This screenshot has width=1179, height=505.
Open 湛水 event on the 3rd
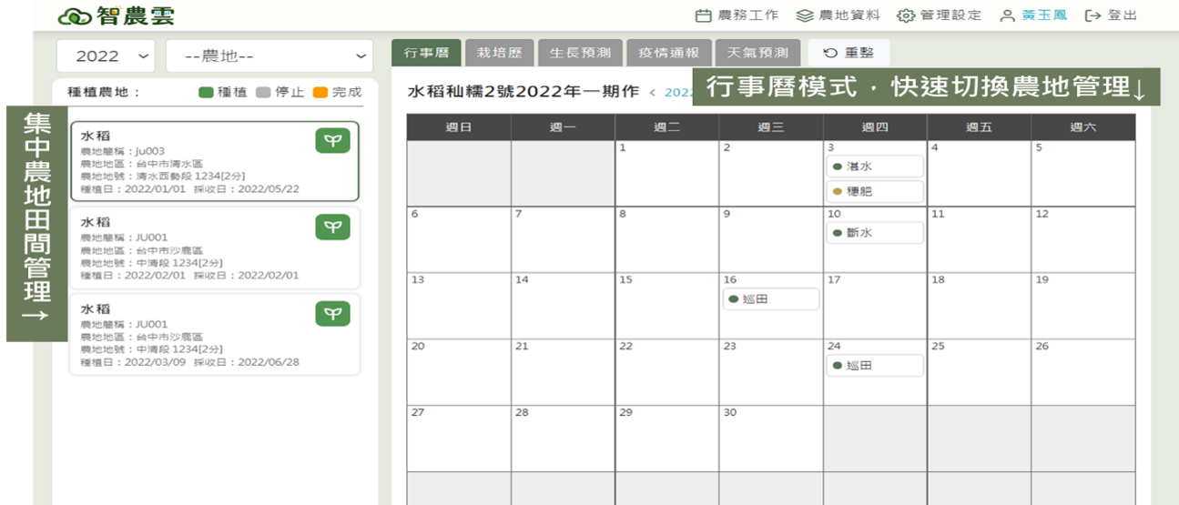875,167
